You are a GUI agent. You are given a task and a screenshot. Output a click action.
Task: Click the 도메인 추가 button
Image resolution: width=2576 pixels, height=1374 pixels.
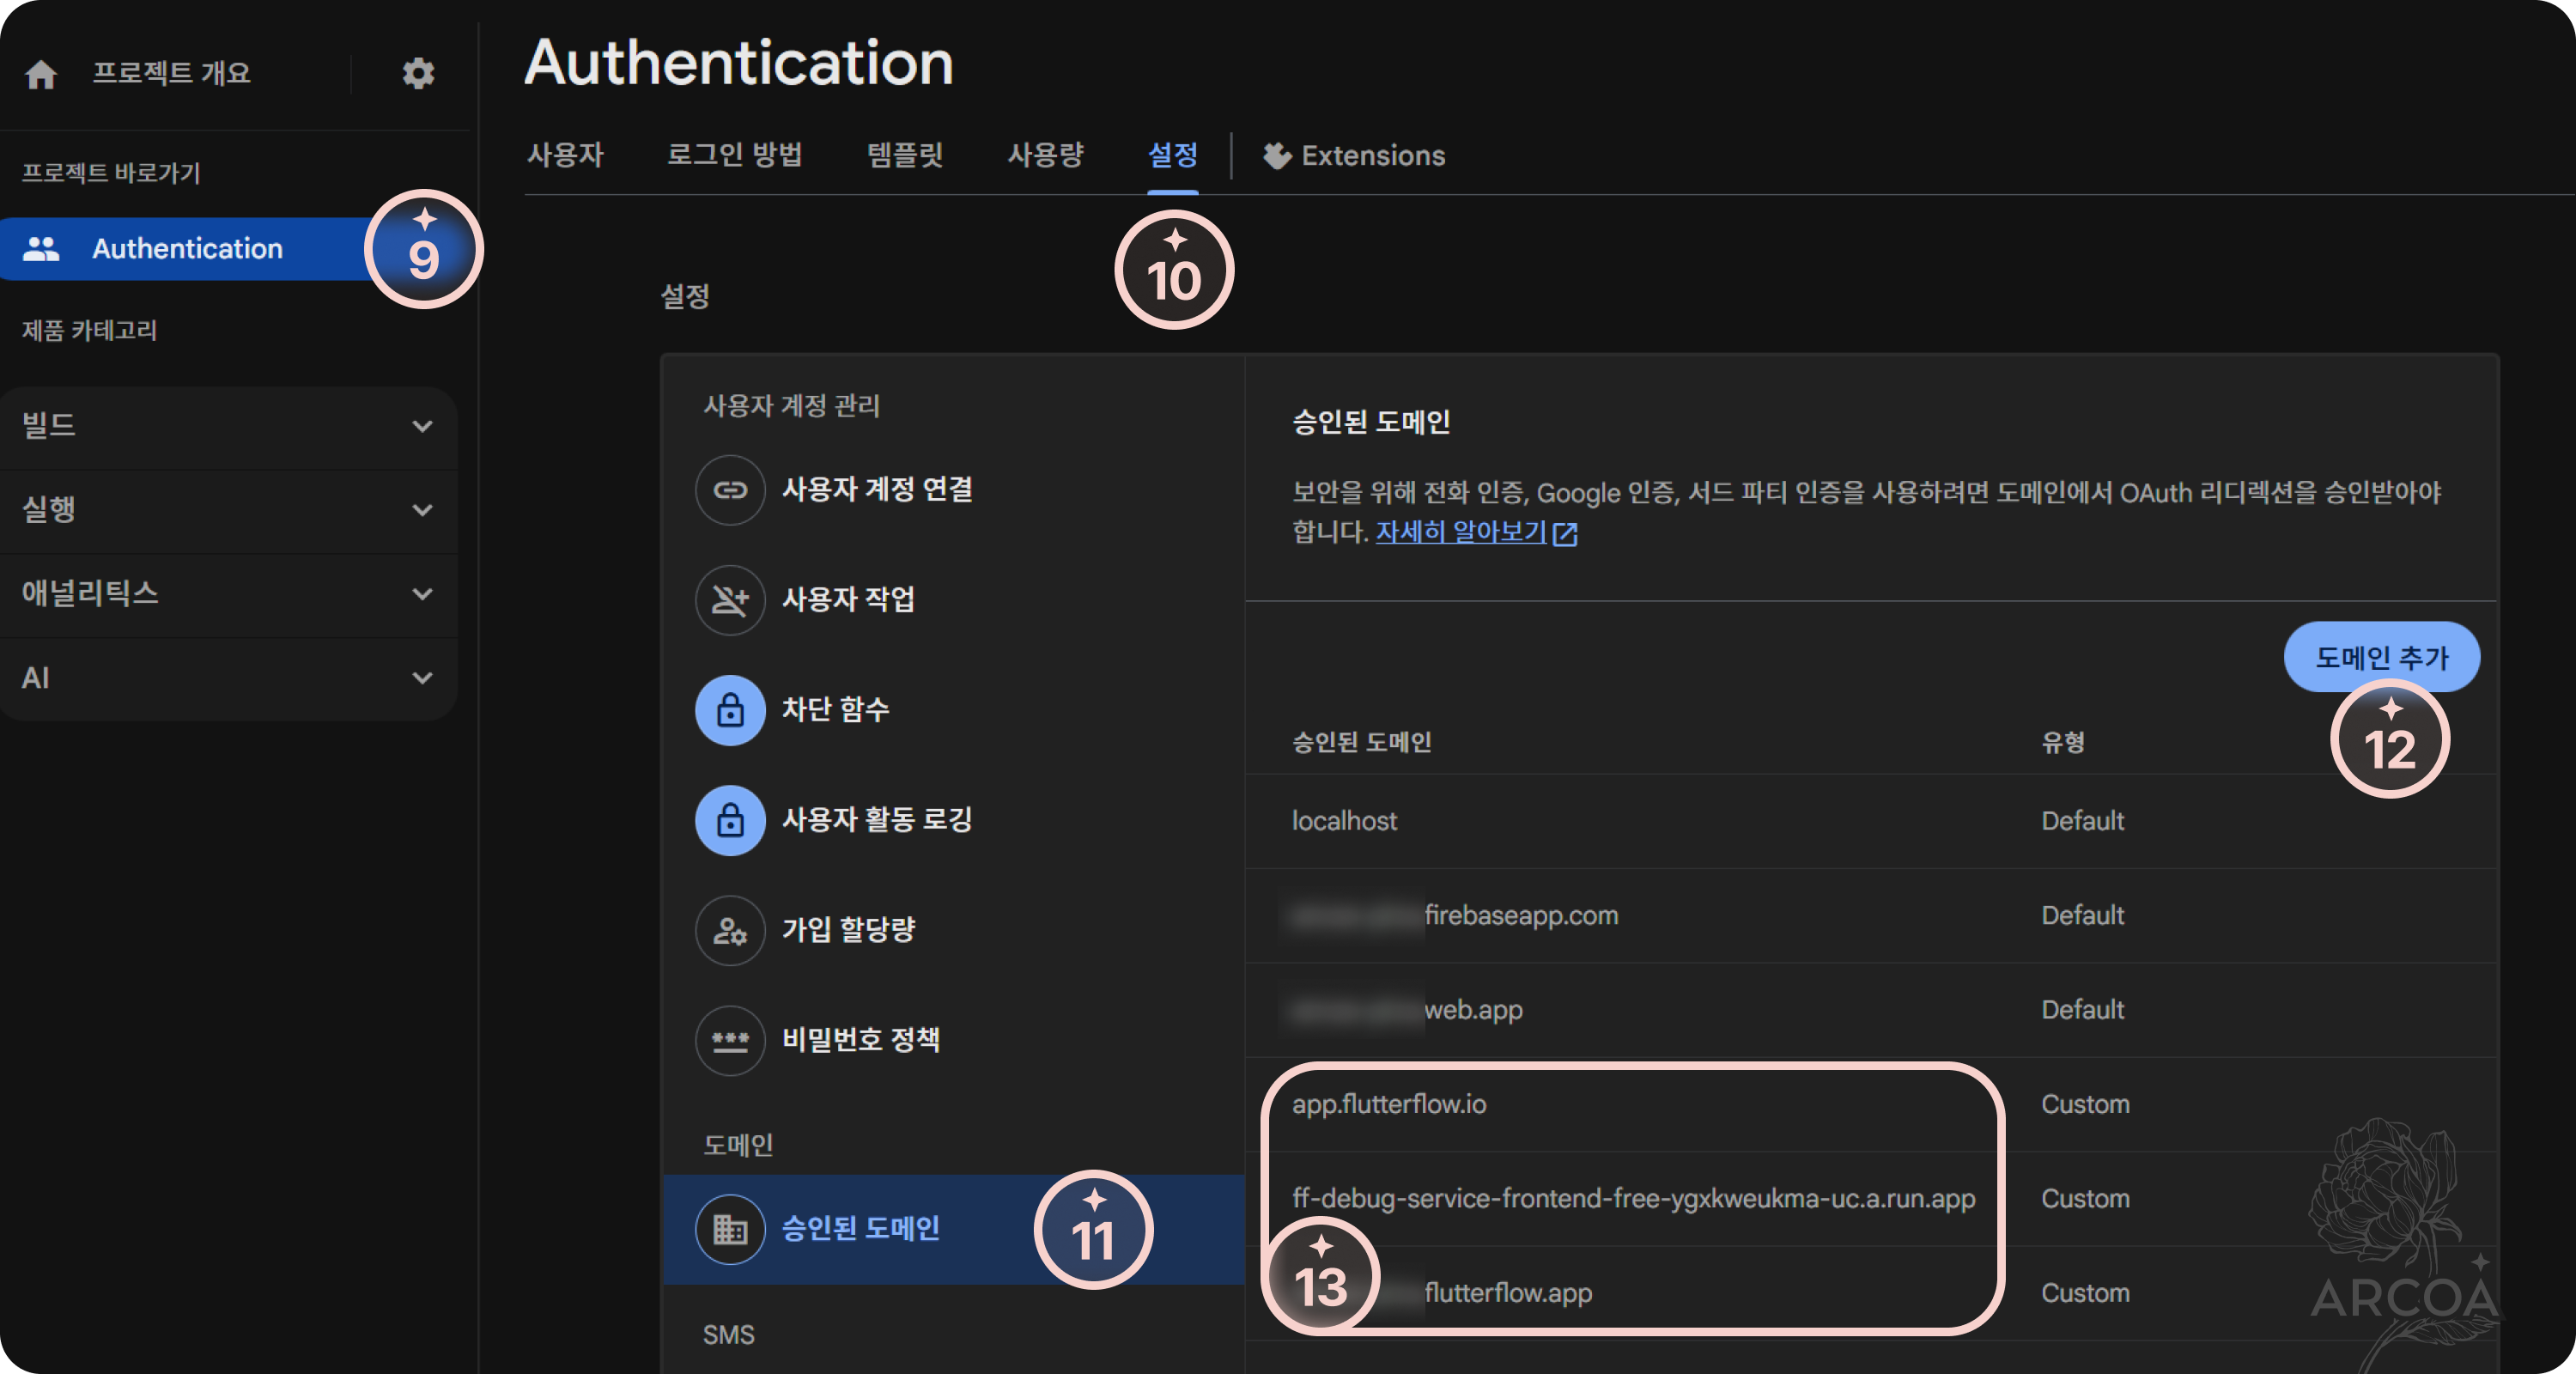(x=2383, y=657)
